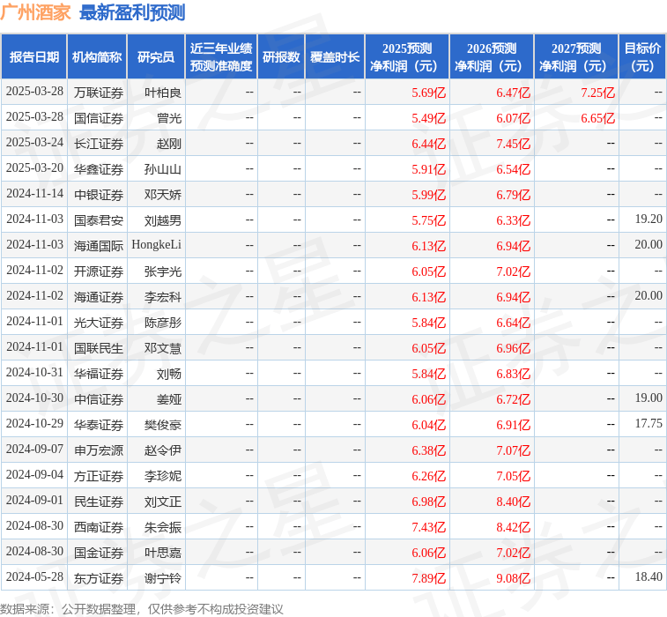667x617 pixels.
Task: Select the 6.96亿 forecast value
Action: coord(514,348)
